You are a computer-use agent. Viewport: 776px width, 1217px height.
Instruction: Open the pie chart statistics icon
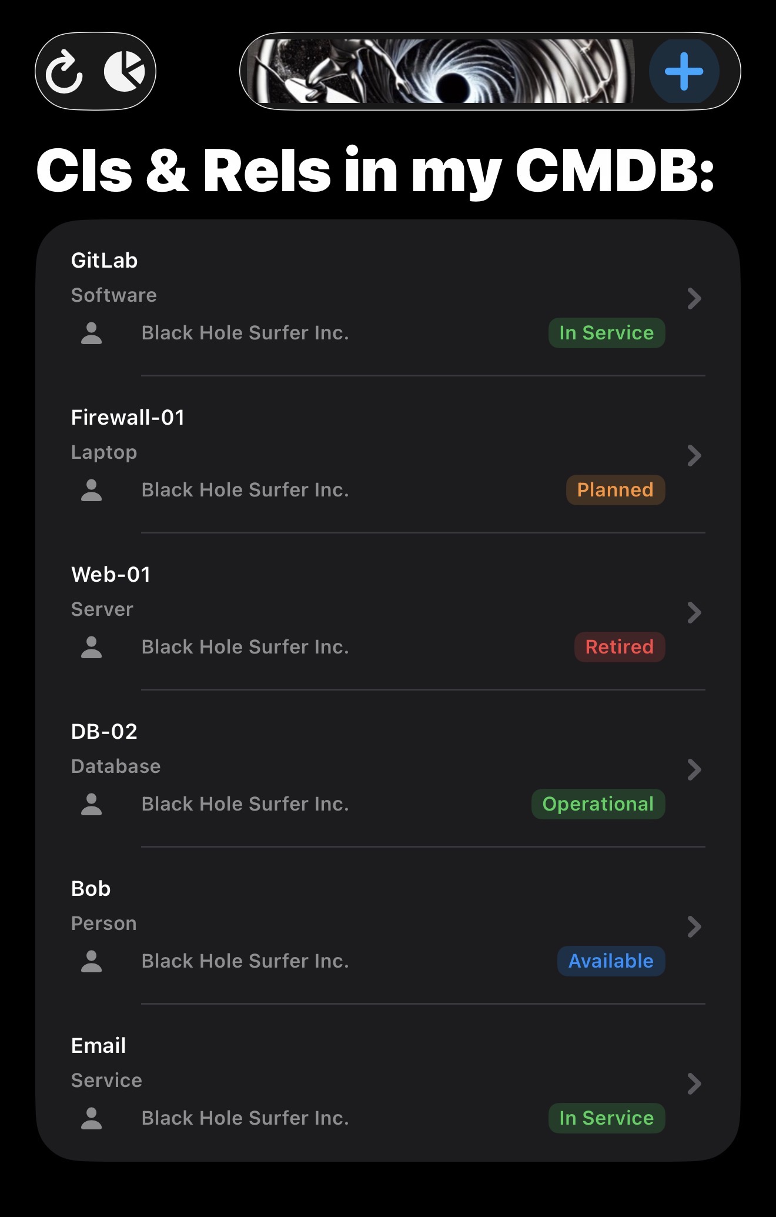pos(125,72)
